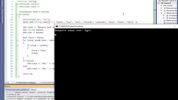Screen dimensions: 178x100
Task: Click the bool found = false; code line
Action: click(x=33, y=38)
